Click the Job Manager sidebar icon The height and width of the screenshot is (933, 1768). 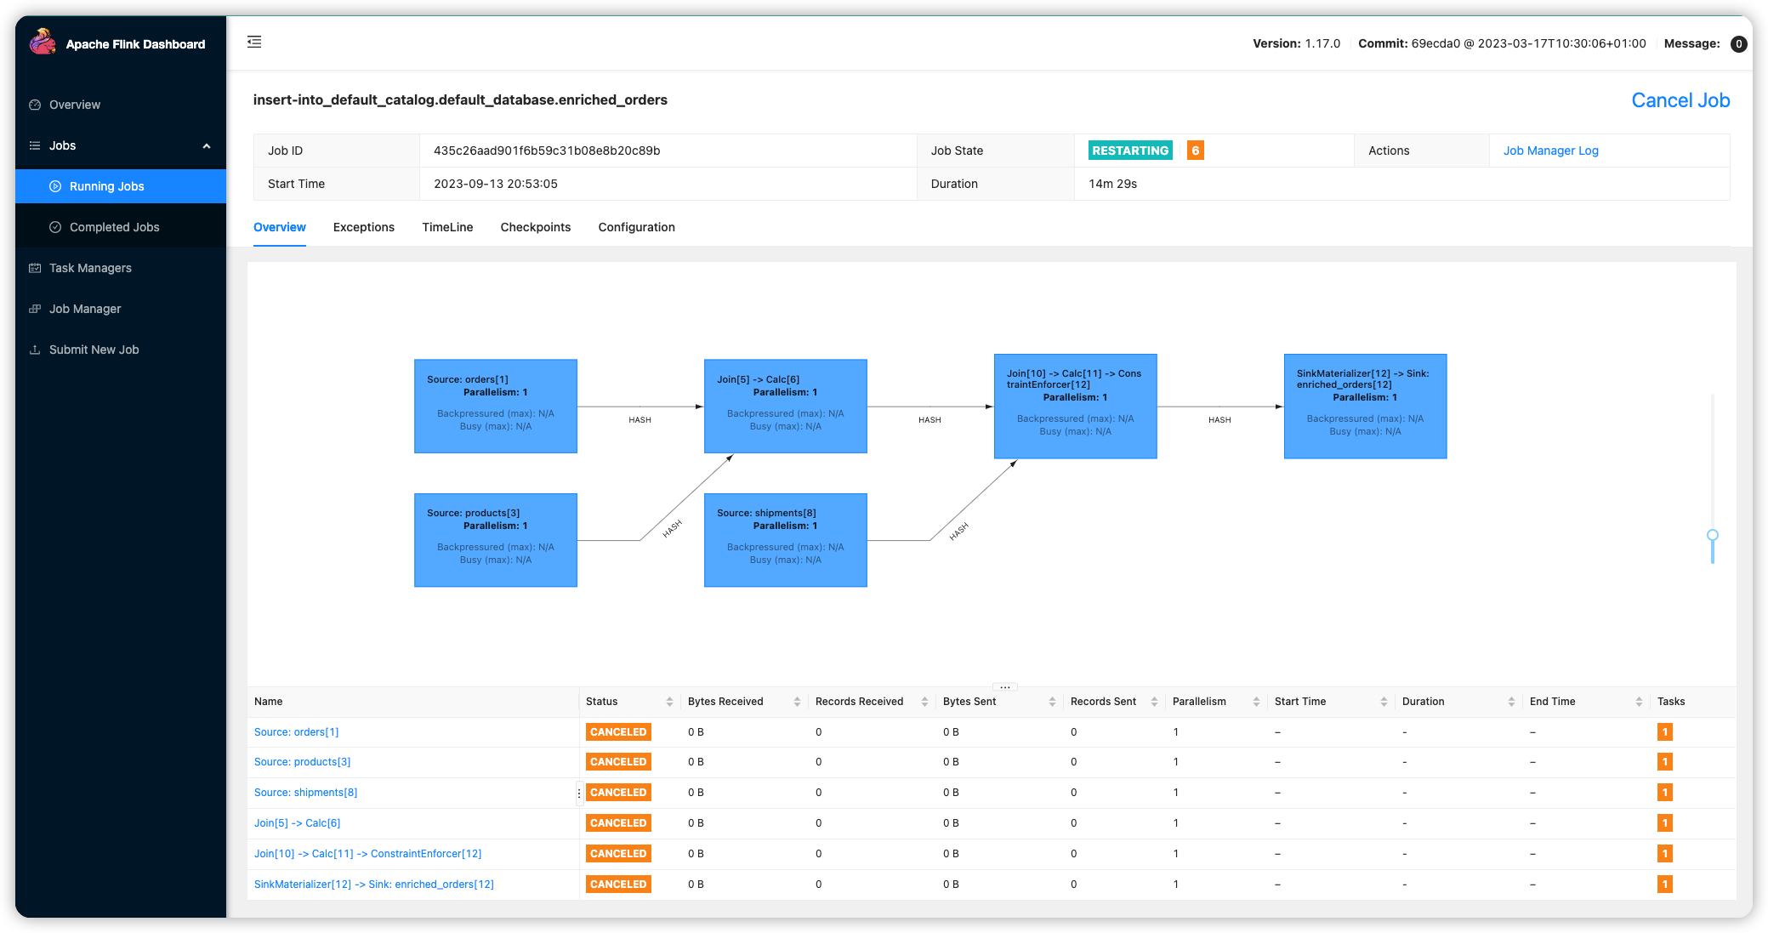pyautogui.click(x=35, y=309)
